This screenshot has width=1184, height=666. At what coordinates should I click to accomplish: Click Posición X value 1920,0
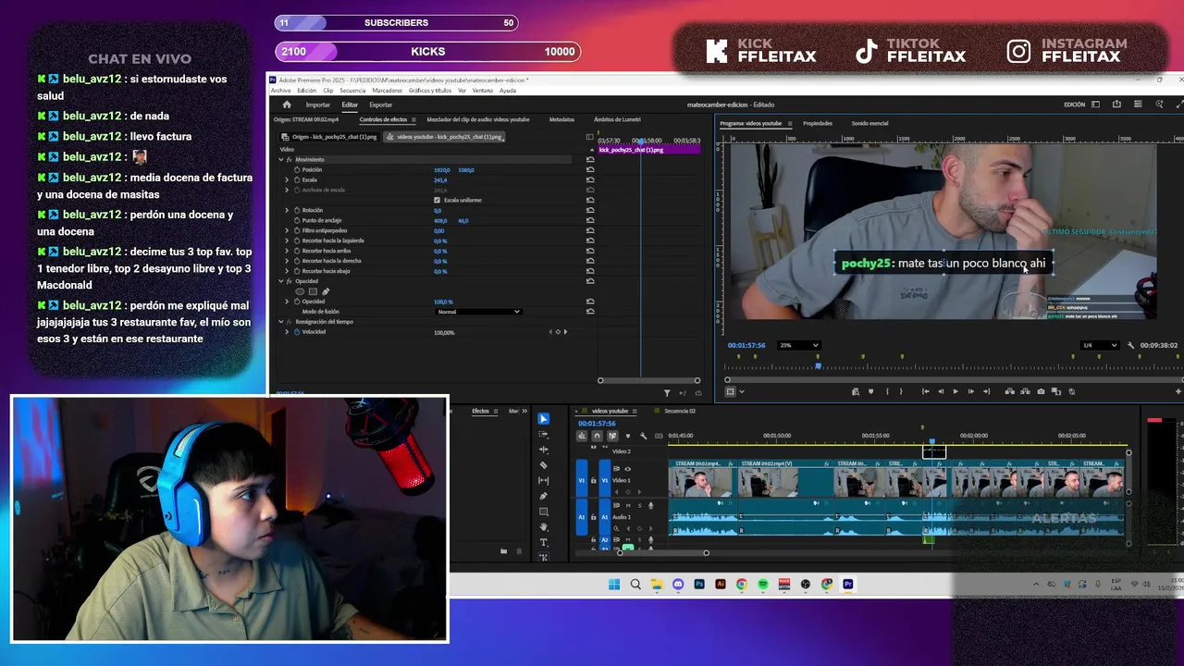(x=441, y=170)
